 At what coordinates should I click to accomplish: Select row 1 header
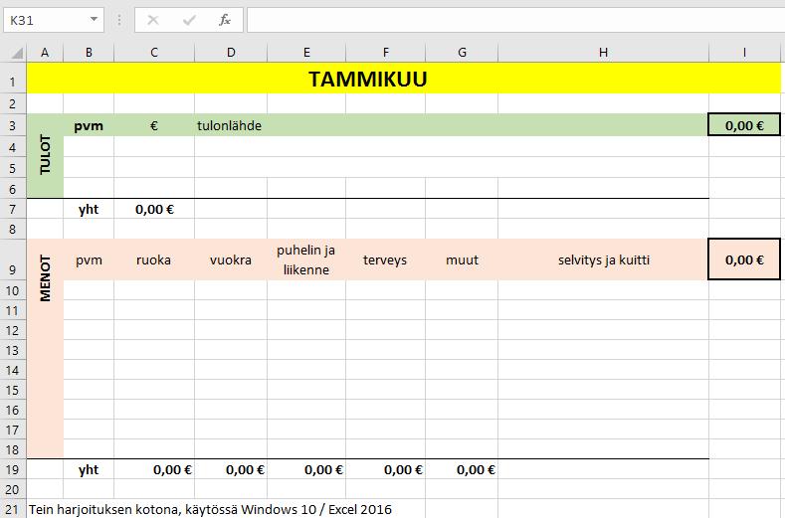[13, 79]
